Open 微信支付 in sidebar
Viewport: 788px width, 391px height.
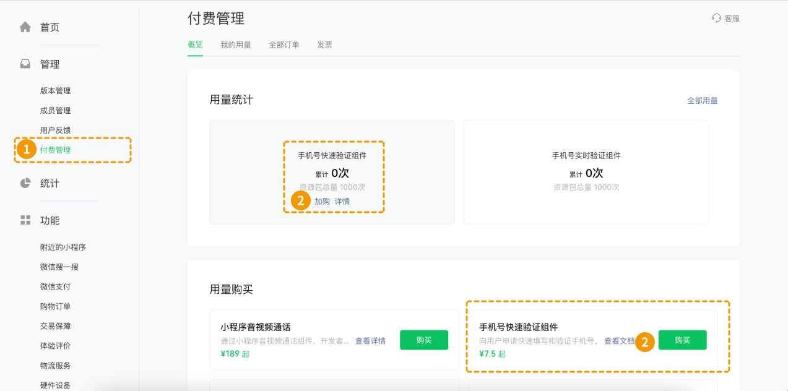click(55, 286)
